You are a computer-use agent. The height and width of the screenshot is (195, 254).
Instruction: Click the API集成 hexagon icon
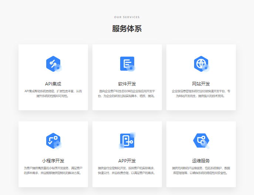[53, 64]
